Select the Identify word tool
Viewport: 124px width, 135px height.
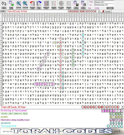(54, 3)
